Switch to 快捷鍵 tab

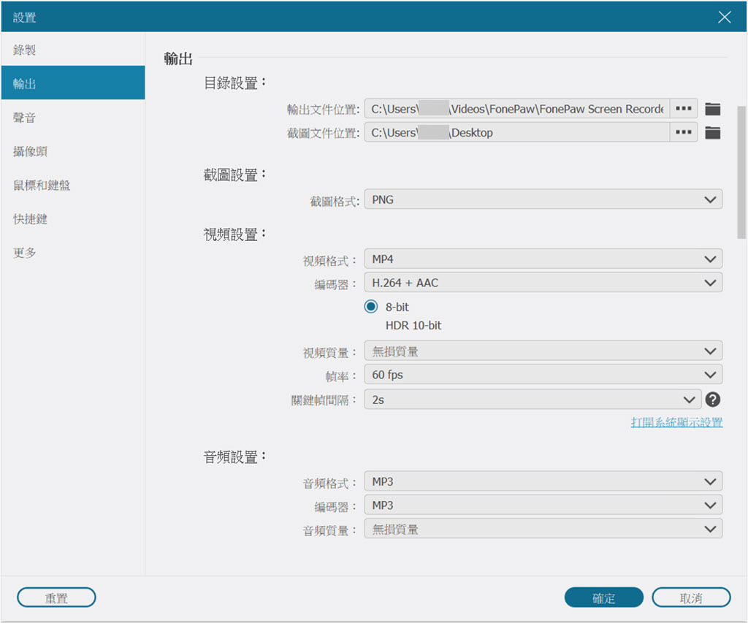73,219
